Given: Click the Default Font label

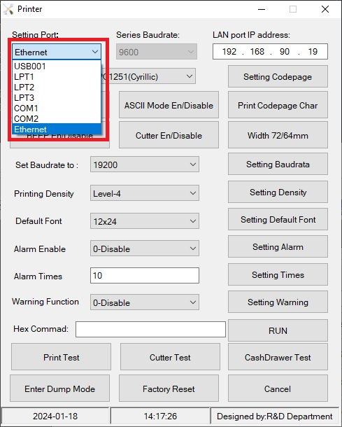Looking at the screenshot, I should 38,221.
